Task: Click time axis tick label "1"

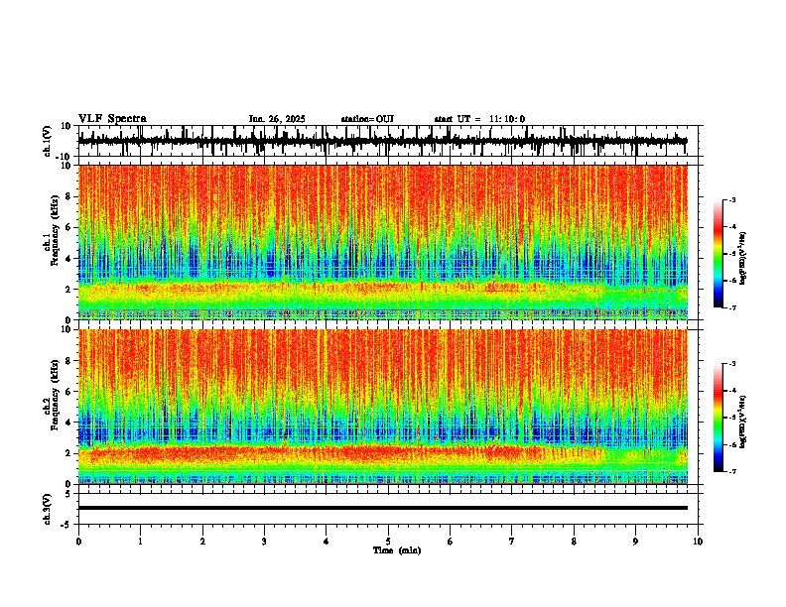Action: pyautogui.click(x=140, y=542)
